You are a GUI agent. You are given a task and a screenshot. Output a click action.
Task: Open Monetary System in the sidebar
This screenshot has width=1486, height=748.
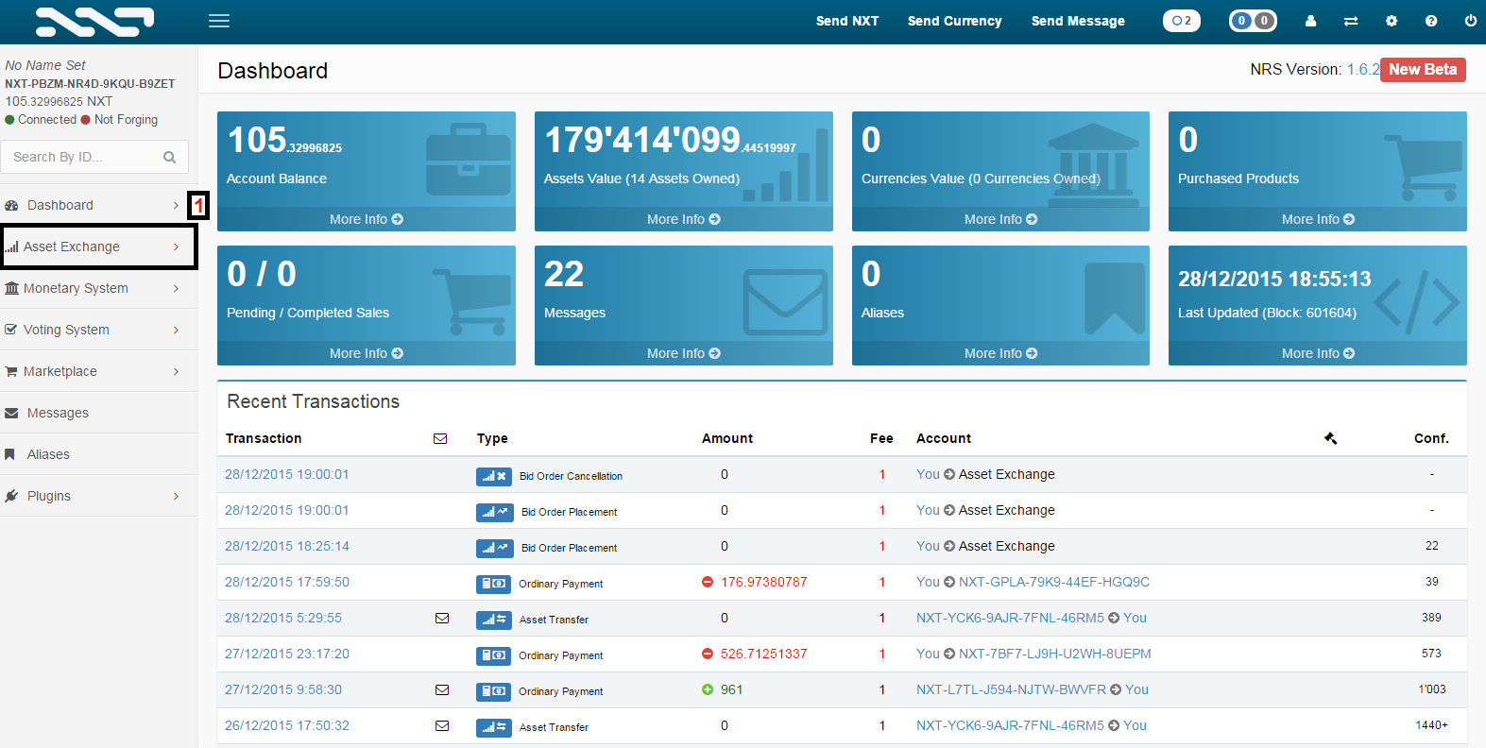pos(98,288)
